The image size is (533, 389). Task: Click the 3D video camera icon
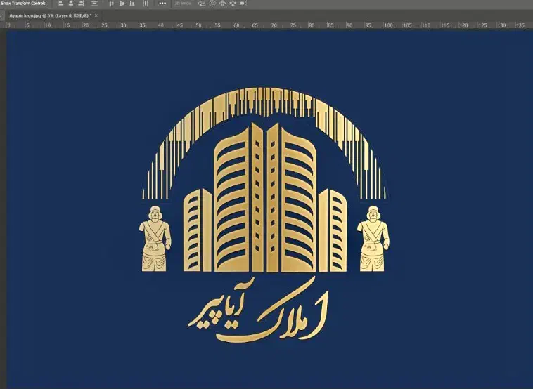pos(243,4)
